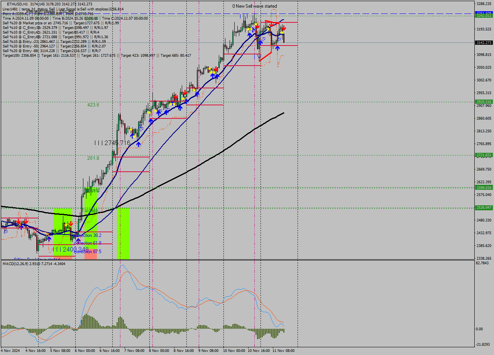
Task: Select the 'Target100: 2356.854' targets line
Action: tap(97, 56)
